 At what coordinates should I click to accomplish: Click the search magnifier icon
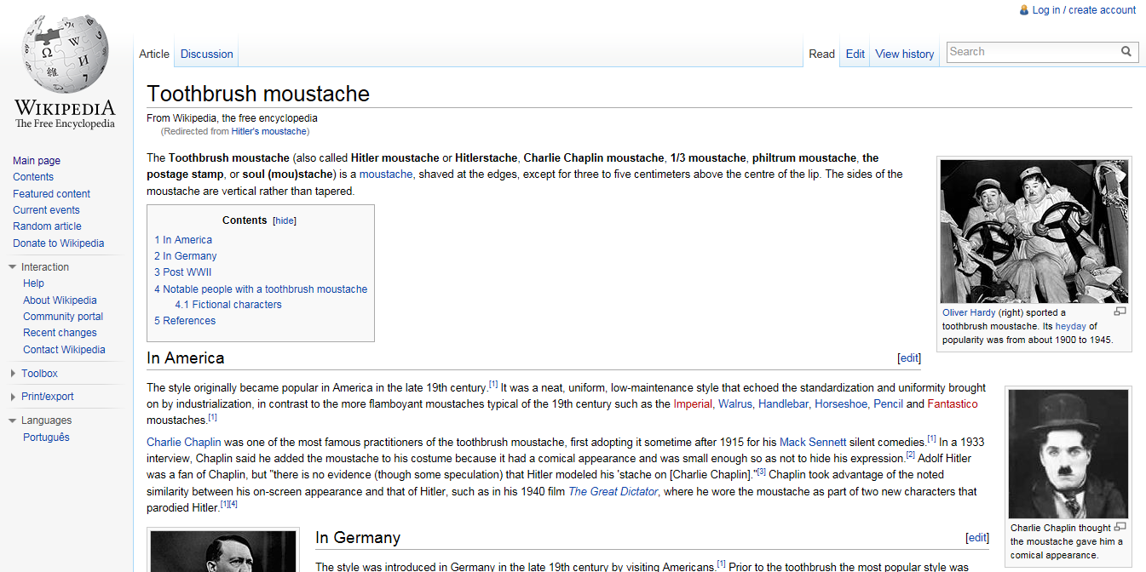(1126, 52)
